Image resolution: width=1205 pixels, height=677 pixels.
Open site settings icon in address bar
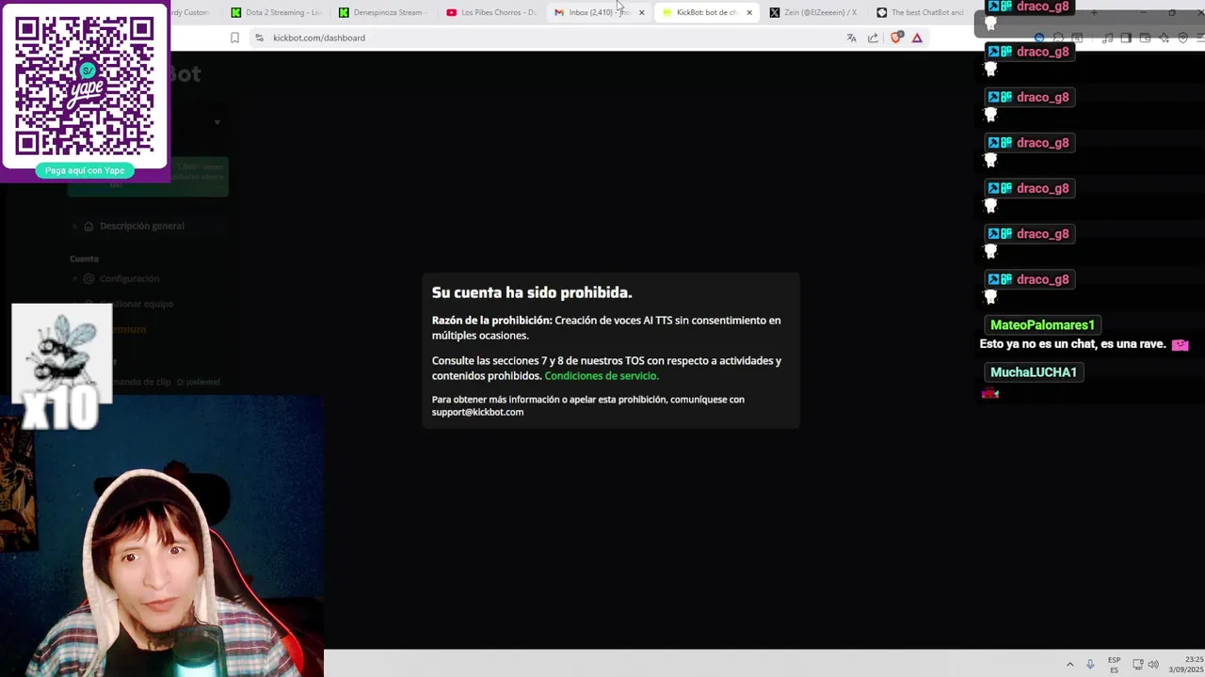pyautogui.click(x=259, y=38)
